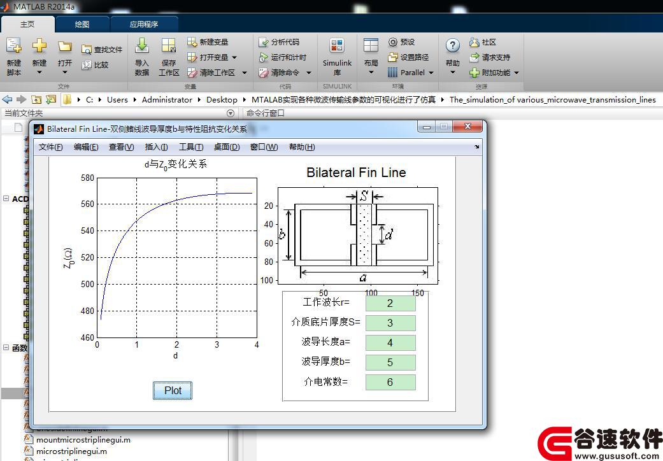Click the 设置路径 set path icon
663x461 pixels.
click(x=393, y=57)
